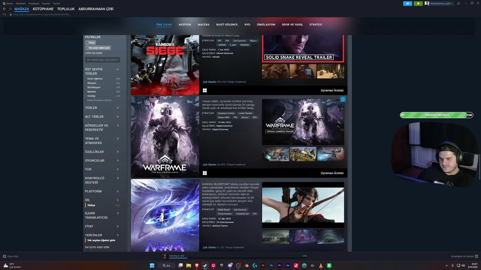Viewport: 481px width, 270px height.
Task: Open Steam announcements megaphone button
Action: tap(408, 3)
